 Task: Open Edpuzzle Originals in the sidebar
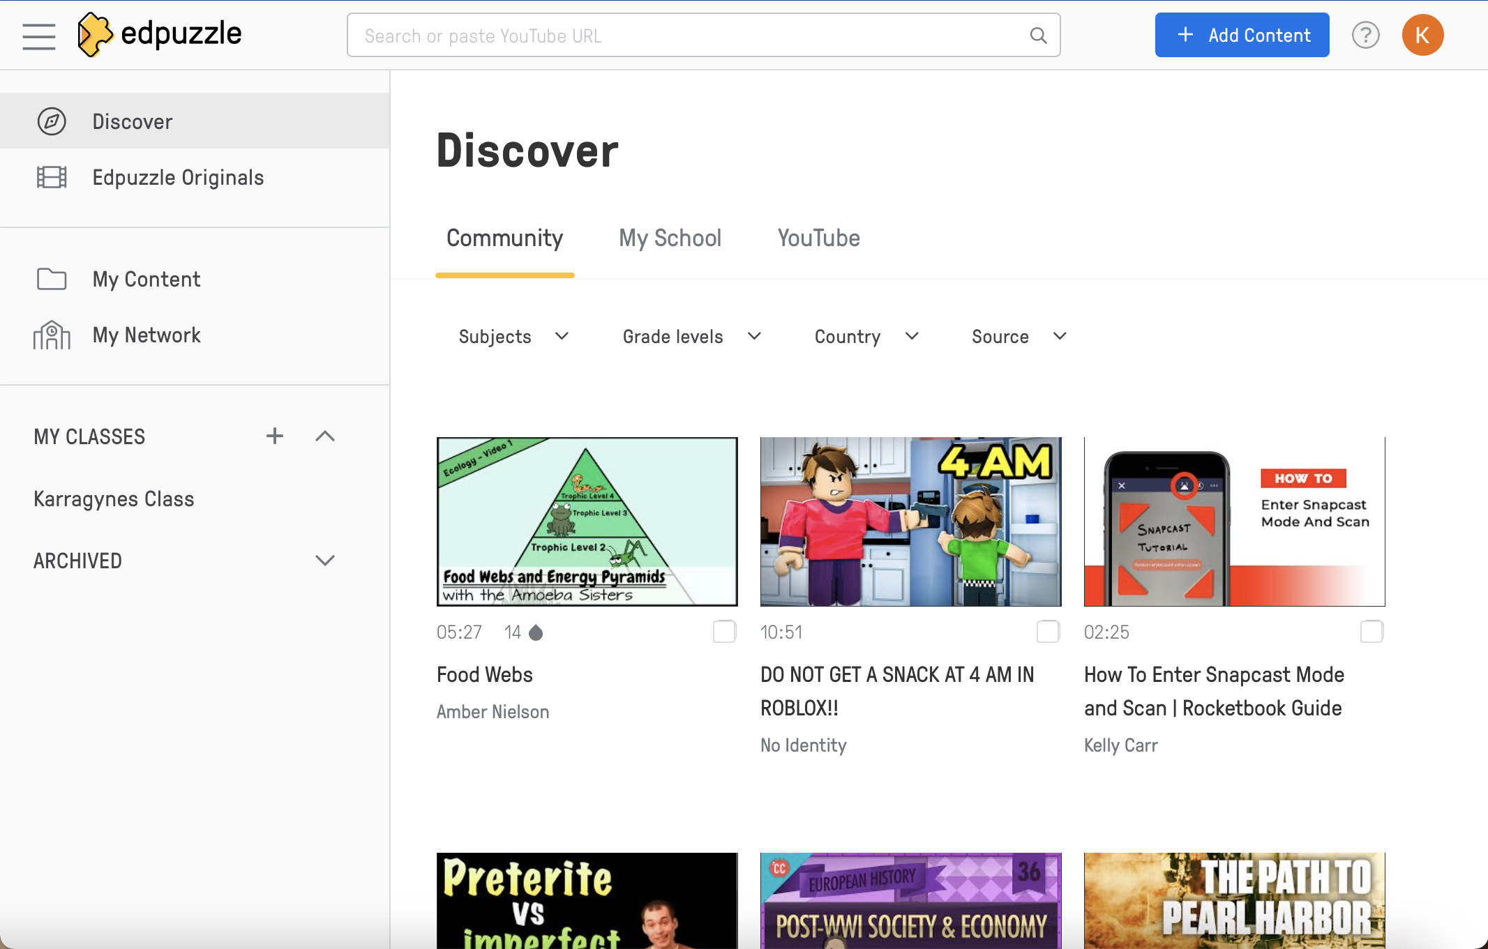tap(195, 177)
